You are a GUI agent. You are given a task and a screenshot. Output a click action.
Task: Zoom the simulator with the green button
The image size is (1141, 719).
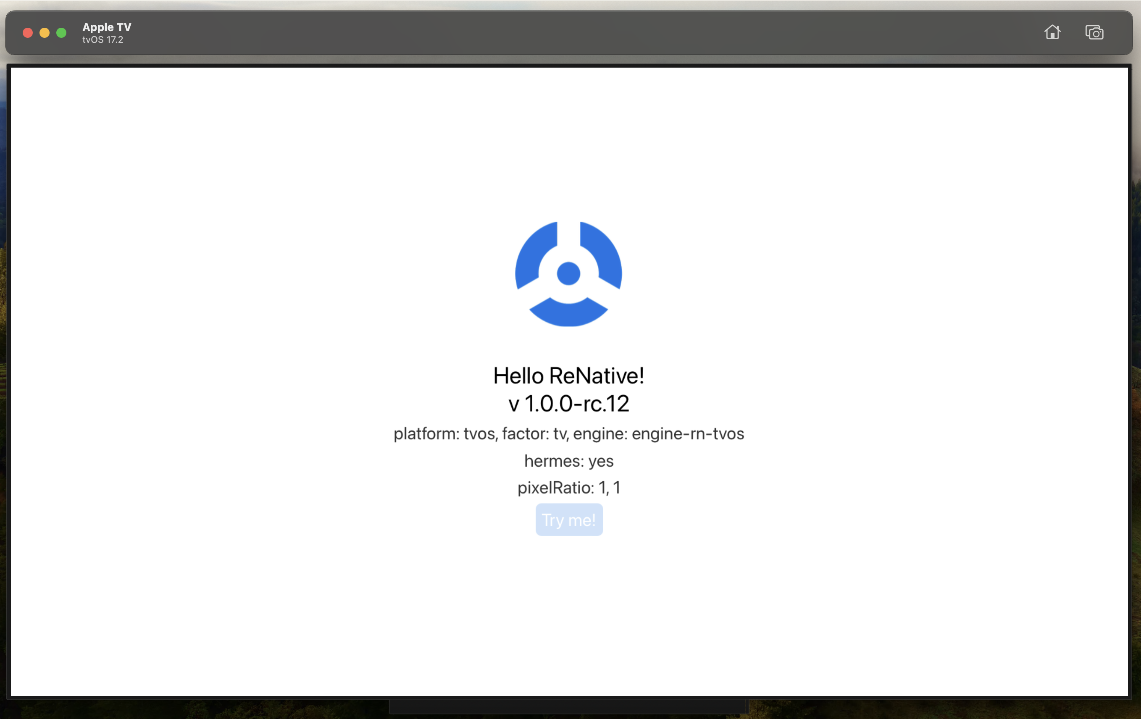tap(62, 33)
